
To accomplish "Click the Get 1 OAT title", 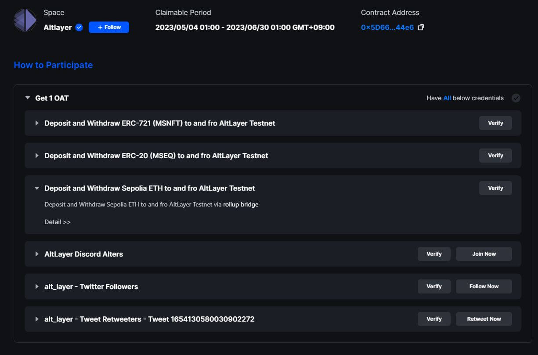I will pyautogui.click(x=52, y=98).
